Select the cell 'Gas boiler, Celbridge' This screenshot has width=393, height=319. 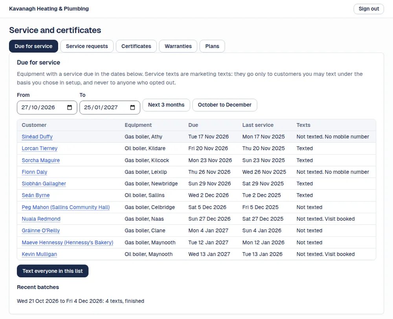pos(150,207)
